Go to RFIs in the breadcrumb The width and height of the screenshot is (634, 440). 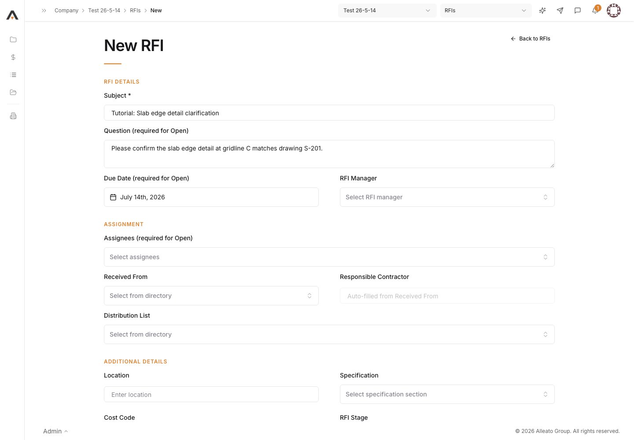coord(135,11)
